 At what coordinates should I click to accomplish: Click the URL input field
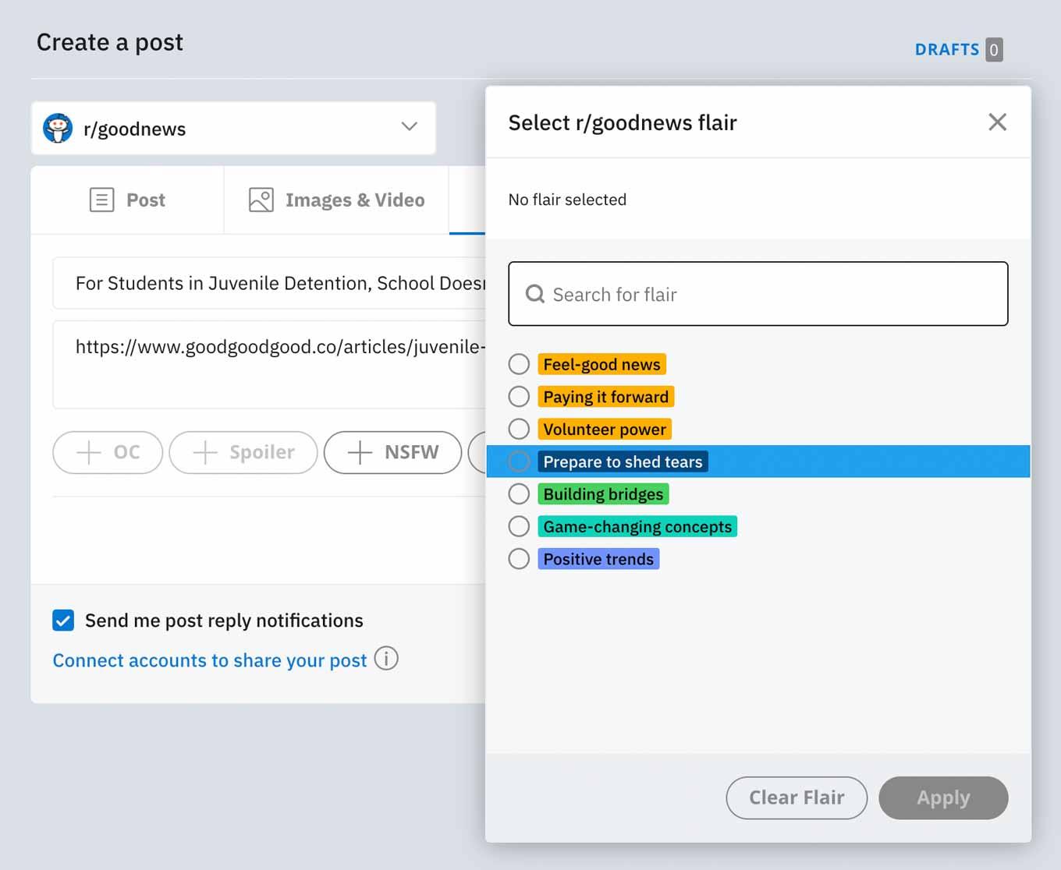tap(269, 364)
